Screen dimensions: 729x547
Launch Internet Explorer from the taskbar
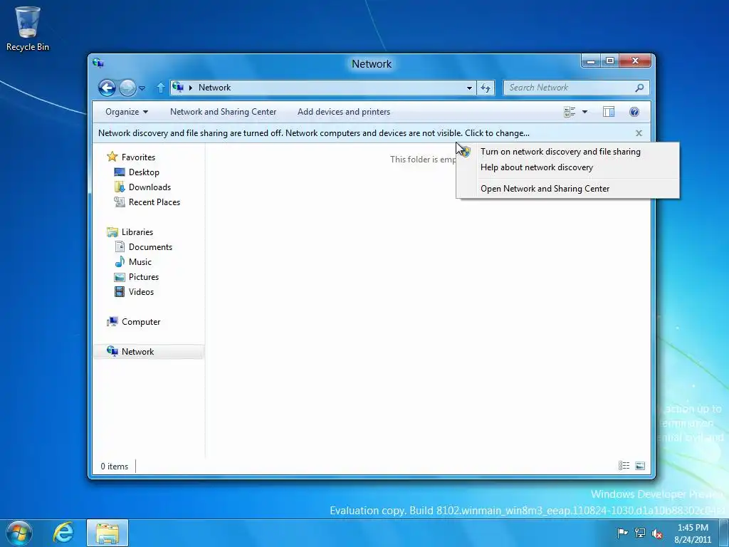click(63, 533)
